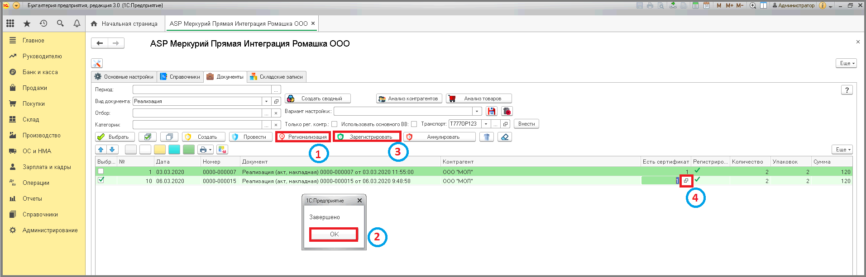Viewport: 866px width, 277px height.
Task: Open the calculator from the title bar
Action: click(x=695, y=5)
